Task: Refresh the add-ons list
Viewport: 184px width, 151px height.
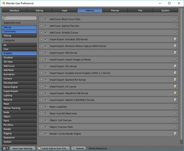Action: point(78,148)
